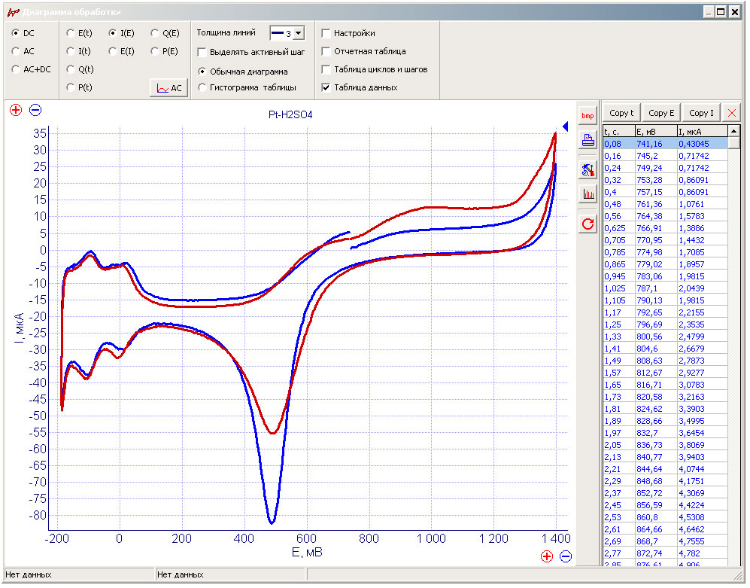Choose the E(t) plot type
The height and width of the screenshot is (588, 750).
[70, 33]
